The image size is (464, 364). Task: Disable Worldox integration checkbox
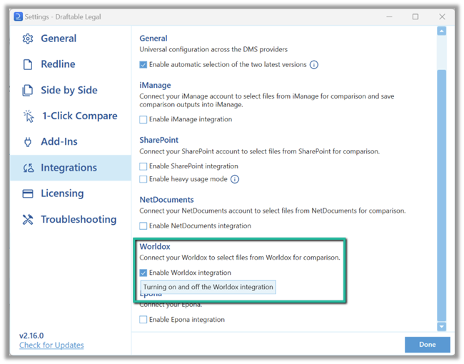coord(143,273)
